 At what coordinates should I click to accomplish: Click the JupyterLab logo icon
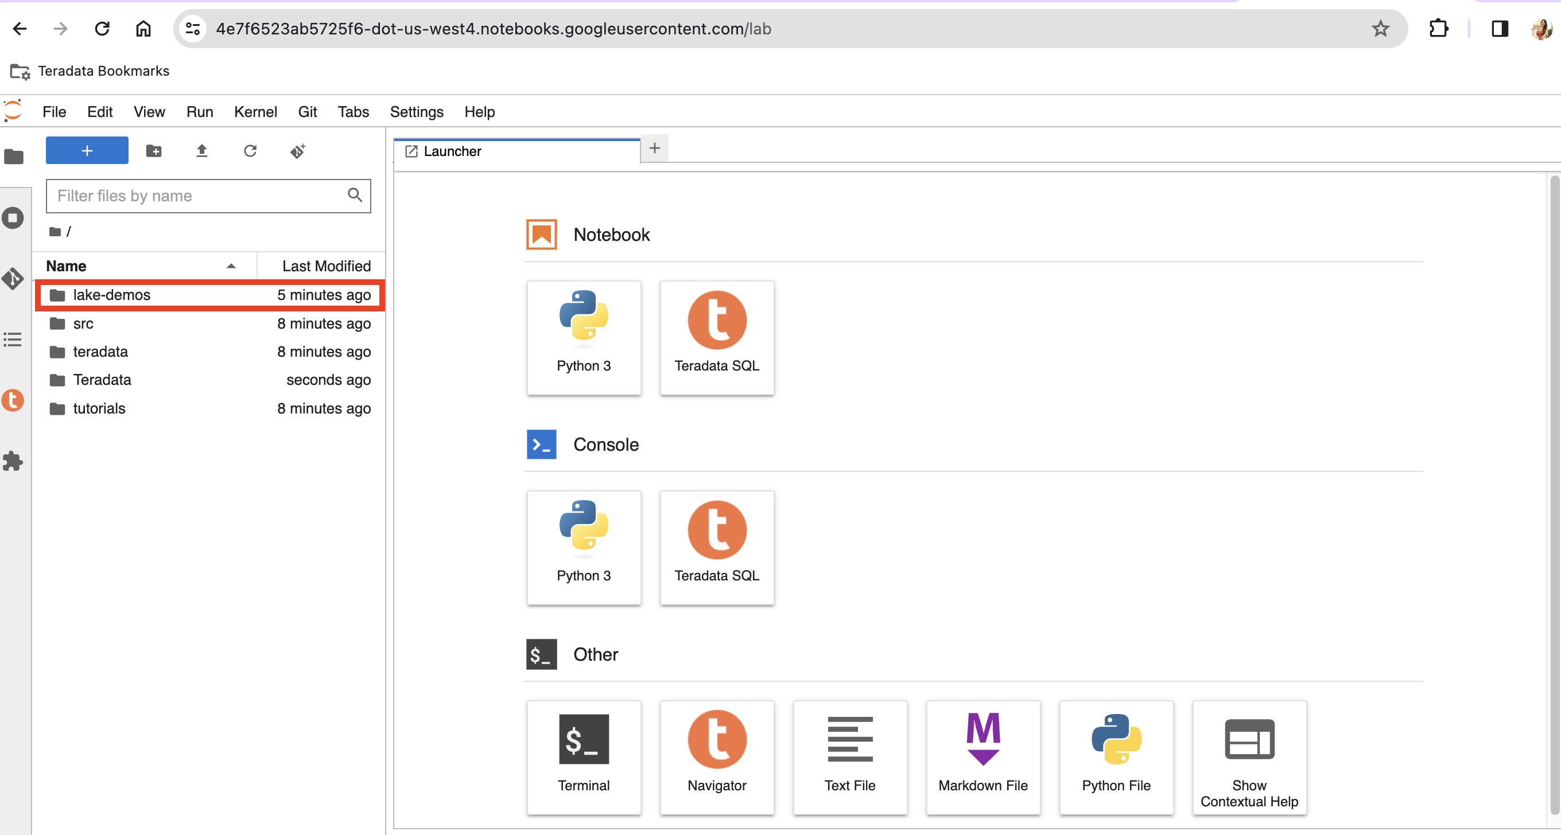click(x=13, y=111)
